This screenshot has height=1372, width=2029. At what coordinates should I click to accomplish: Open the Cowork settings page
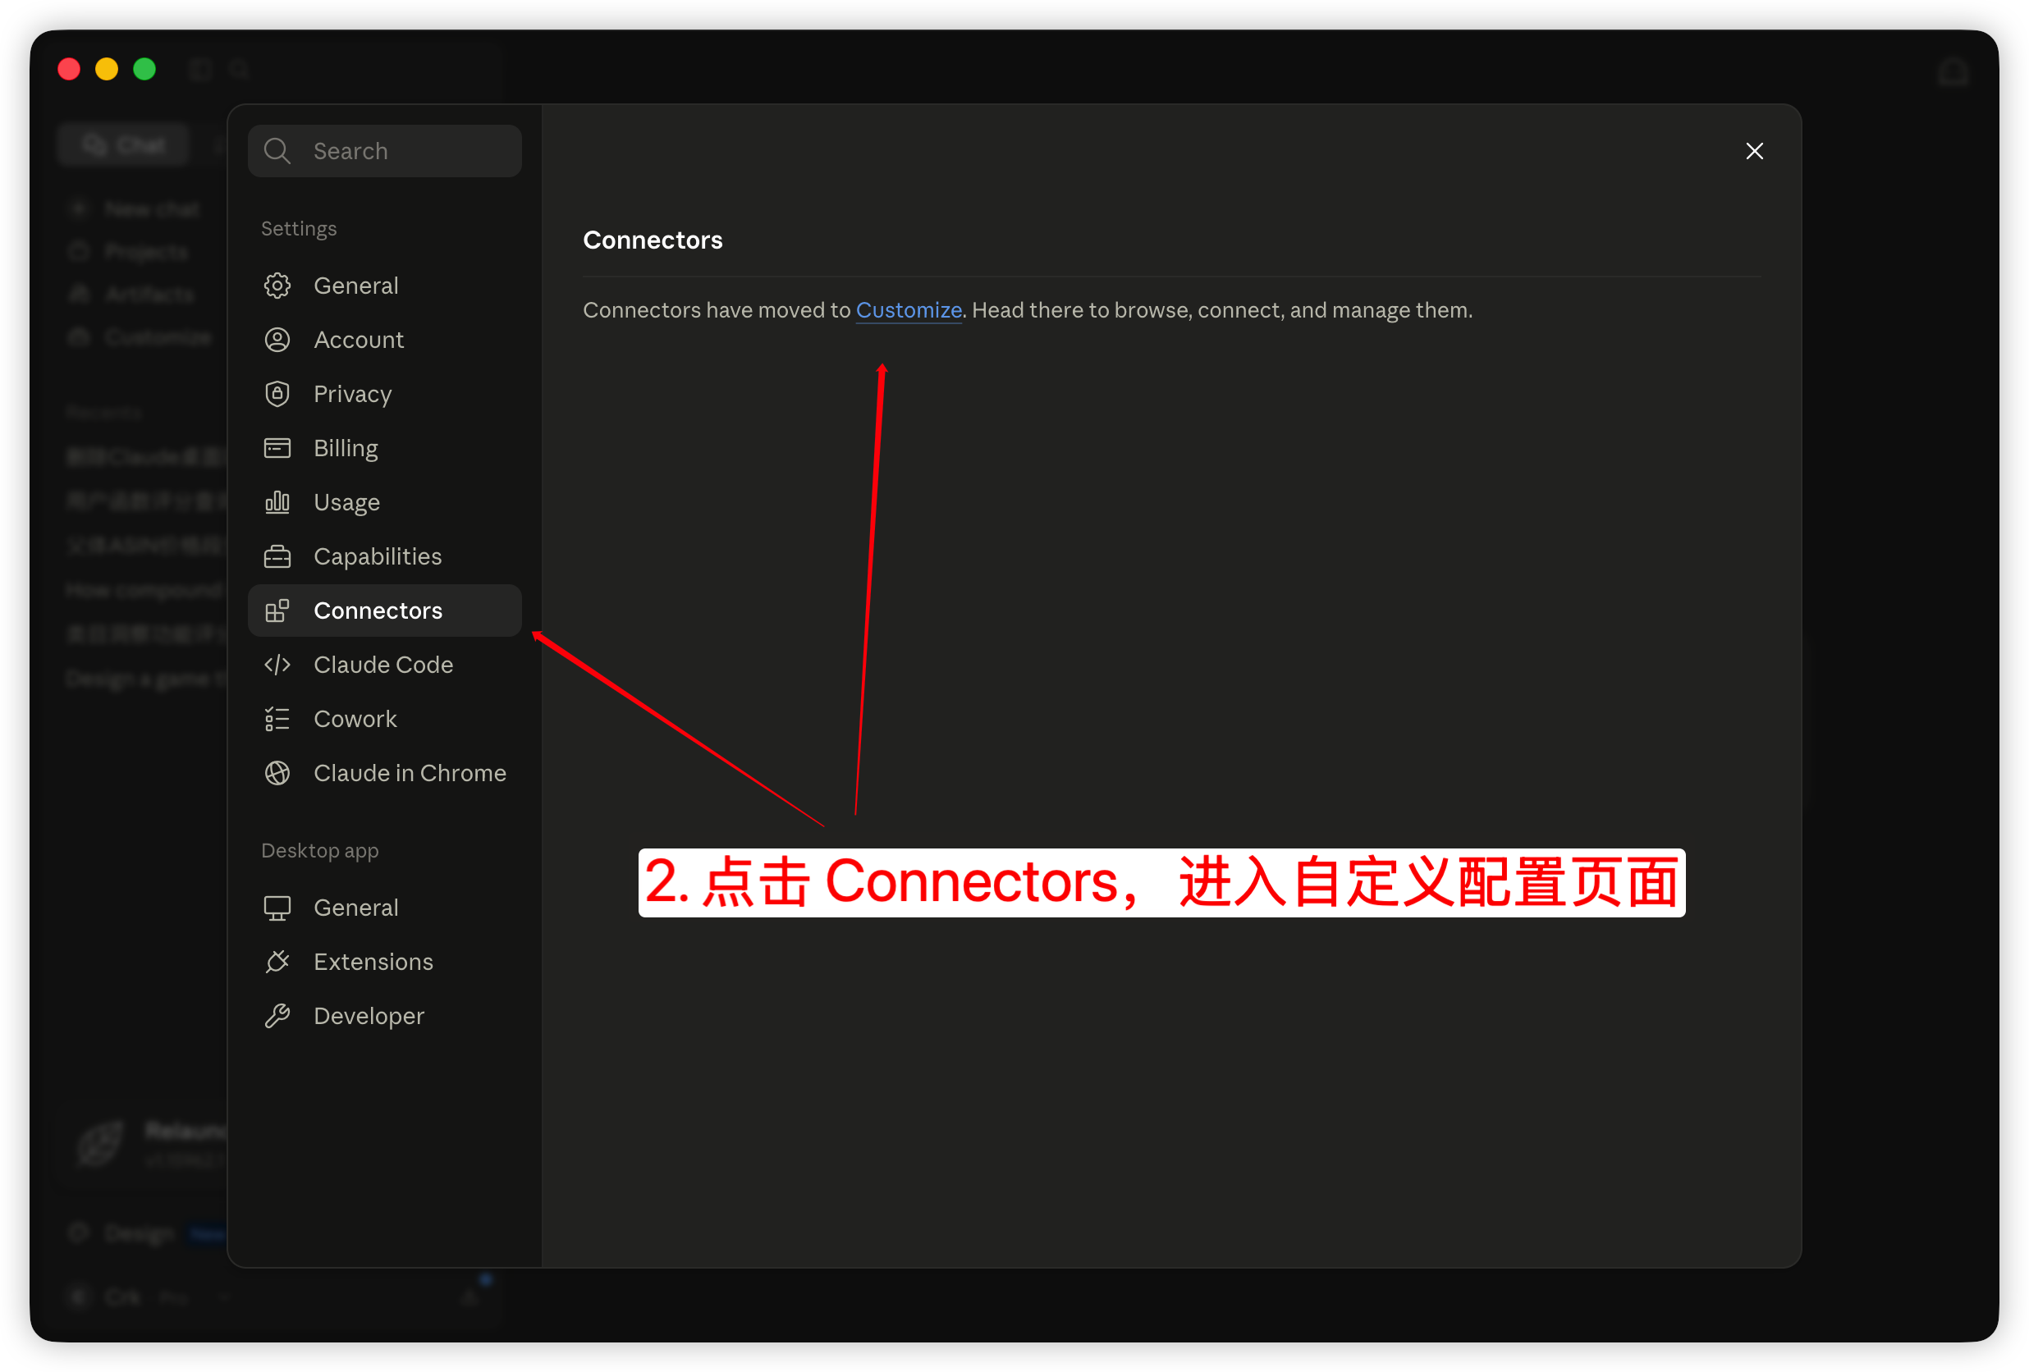click(x=384, y=718)
